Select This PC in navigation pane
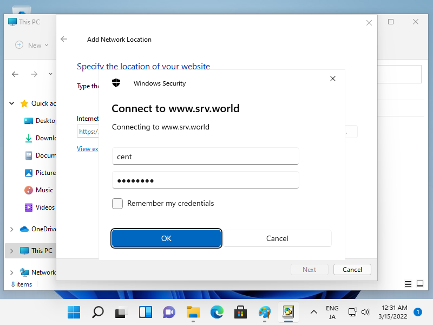The height and width of the screenshot is (325, 433). tap(41, 251)
